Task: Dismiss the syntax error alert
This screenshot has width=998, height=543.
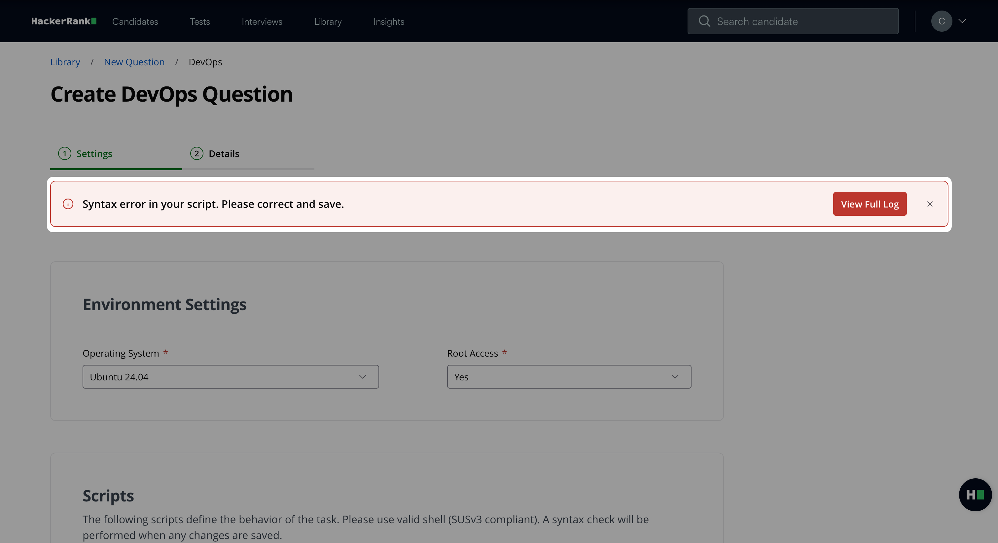Action: pyautogui.click(x=929, y=204)
